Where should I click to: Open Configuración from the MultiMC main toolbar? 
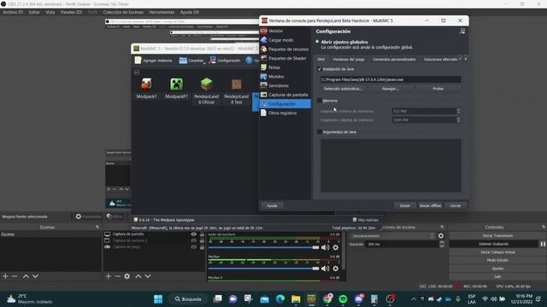coord(225,61)
